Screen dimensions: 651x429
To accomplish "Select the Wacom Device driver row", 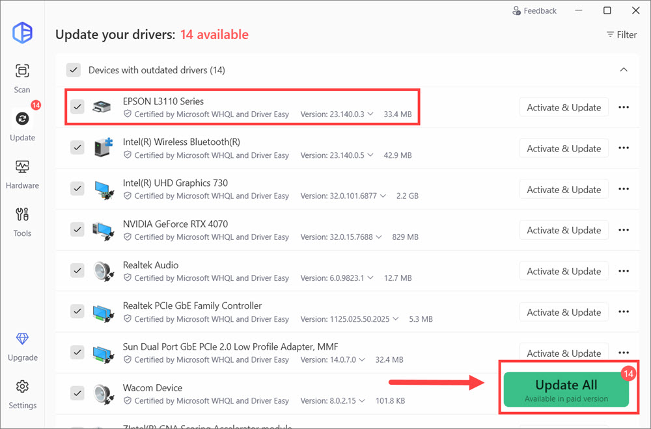I will pos(260,393).
